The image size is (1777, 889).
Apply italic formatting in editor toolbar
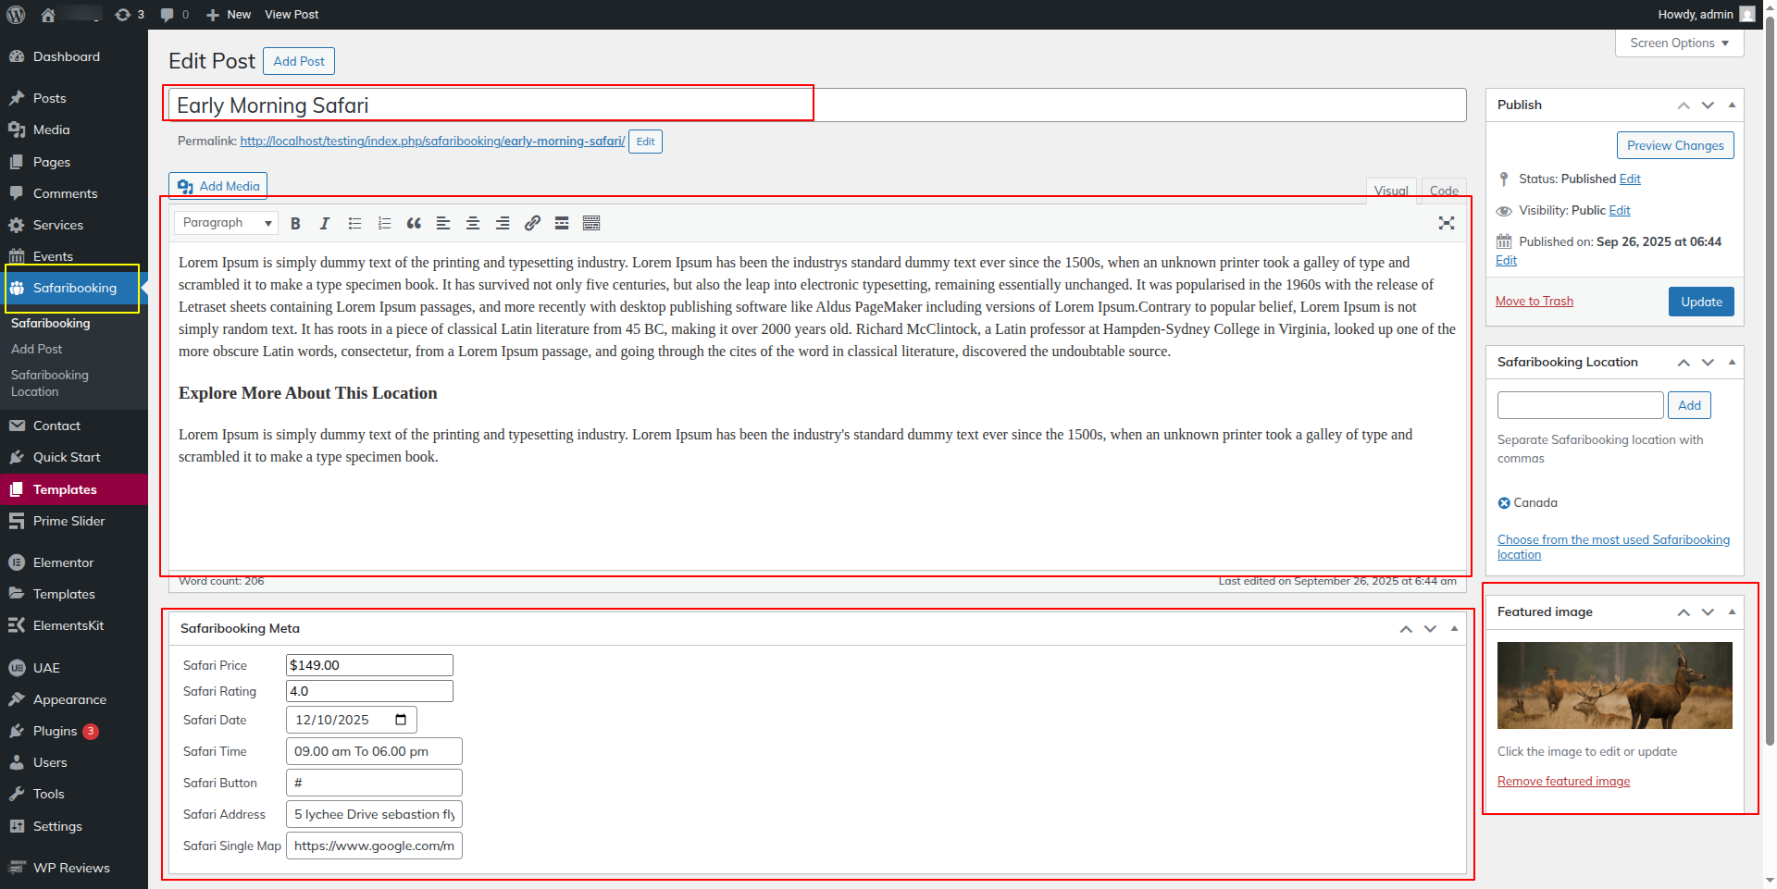(325, 223)
